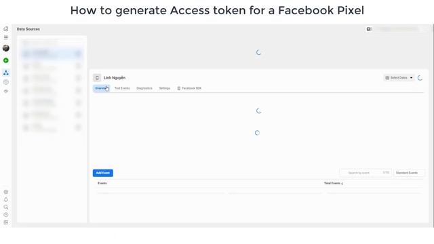
Task: Go to the home icon in sidebar
Action: pyautogui.click(x=6, y=28)
